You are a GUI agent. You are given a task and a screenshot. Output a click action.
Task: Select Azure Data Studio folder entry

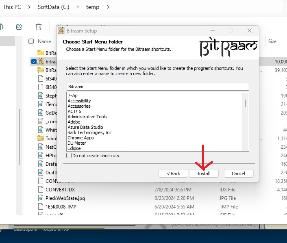85,127
